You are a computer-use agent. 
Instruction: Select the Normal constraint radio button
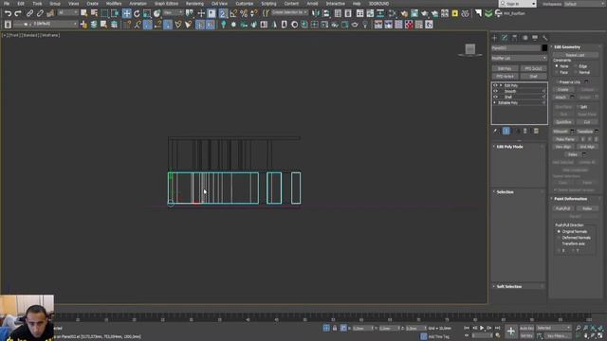point(576,72)
